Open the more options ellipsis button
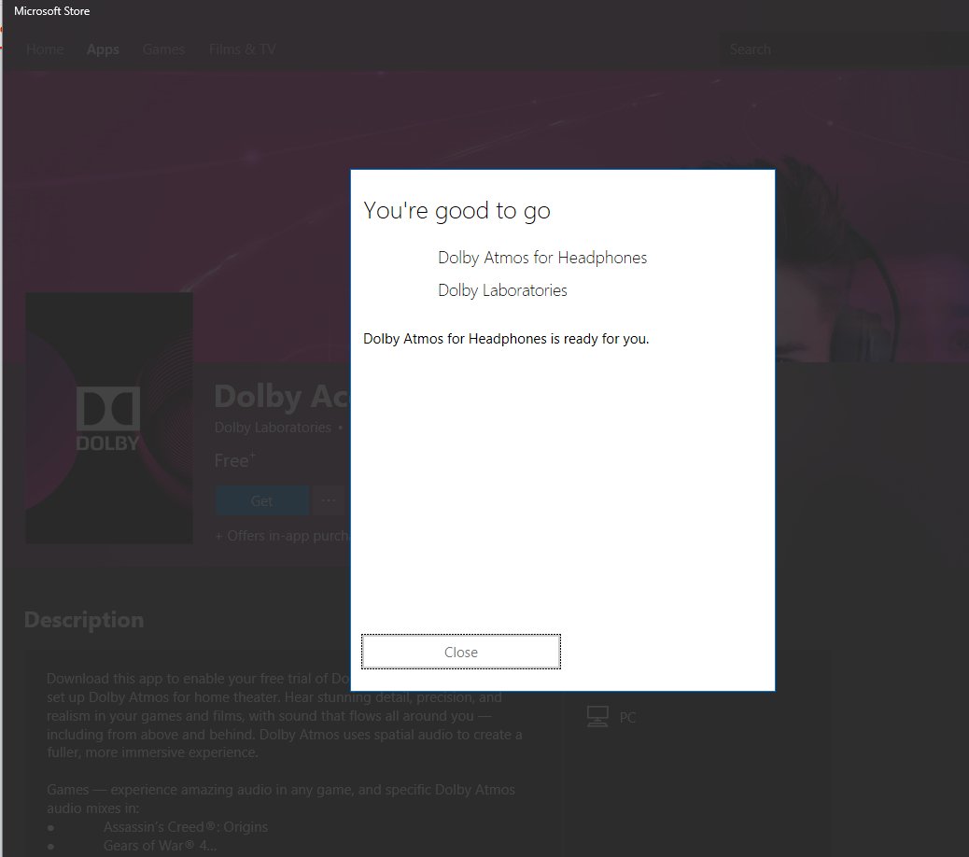 [329, 501]
